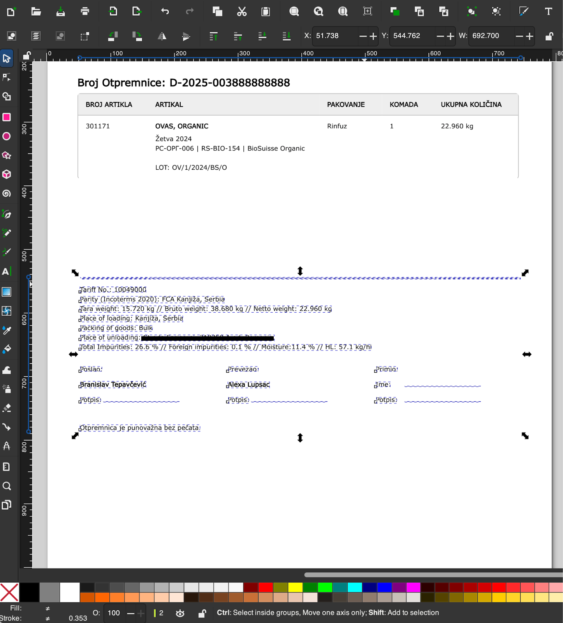Click the "OVAS, ORGANIC" article name
Viewport: 563px width, 623px height.
click(182, 126)
